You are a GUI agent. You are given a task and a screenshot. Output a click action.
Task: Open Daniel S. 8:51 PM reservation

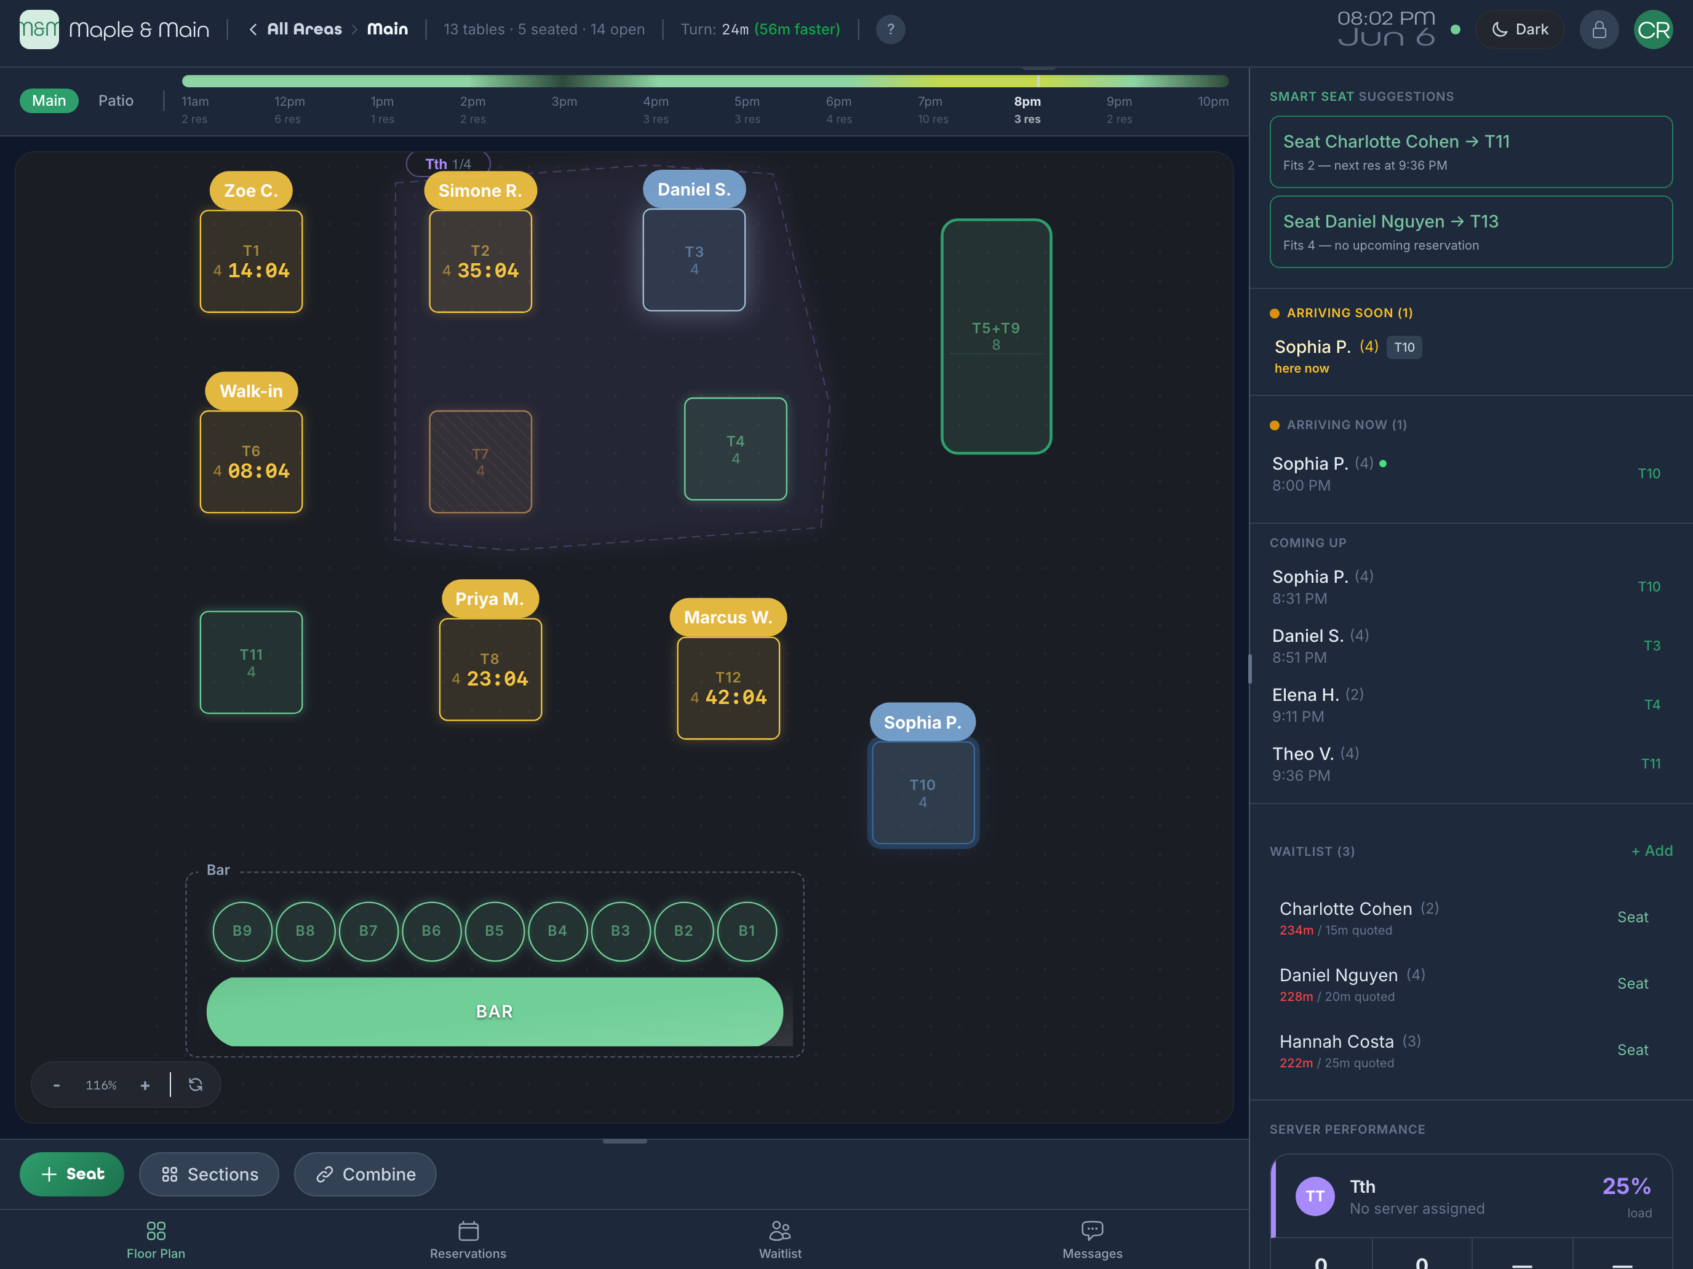click(1470, 646)
